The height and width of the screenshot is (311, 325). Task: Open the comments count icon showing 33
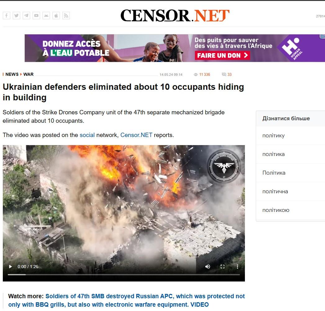click(224, 75)
